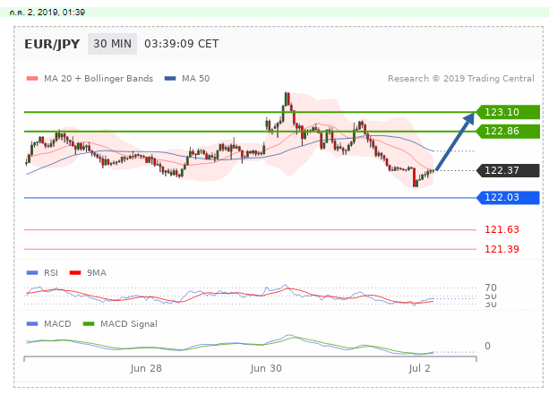549x395 pixels.
Task: Click the RSI legend marker
Action: click(x=32, y=272)
